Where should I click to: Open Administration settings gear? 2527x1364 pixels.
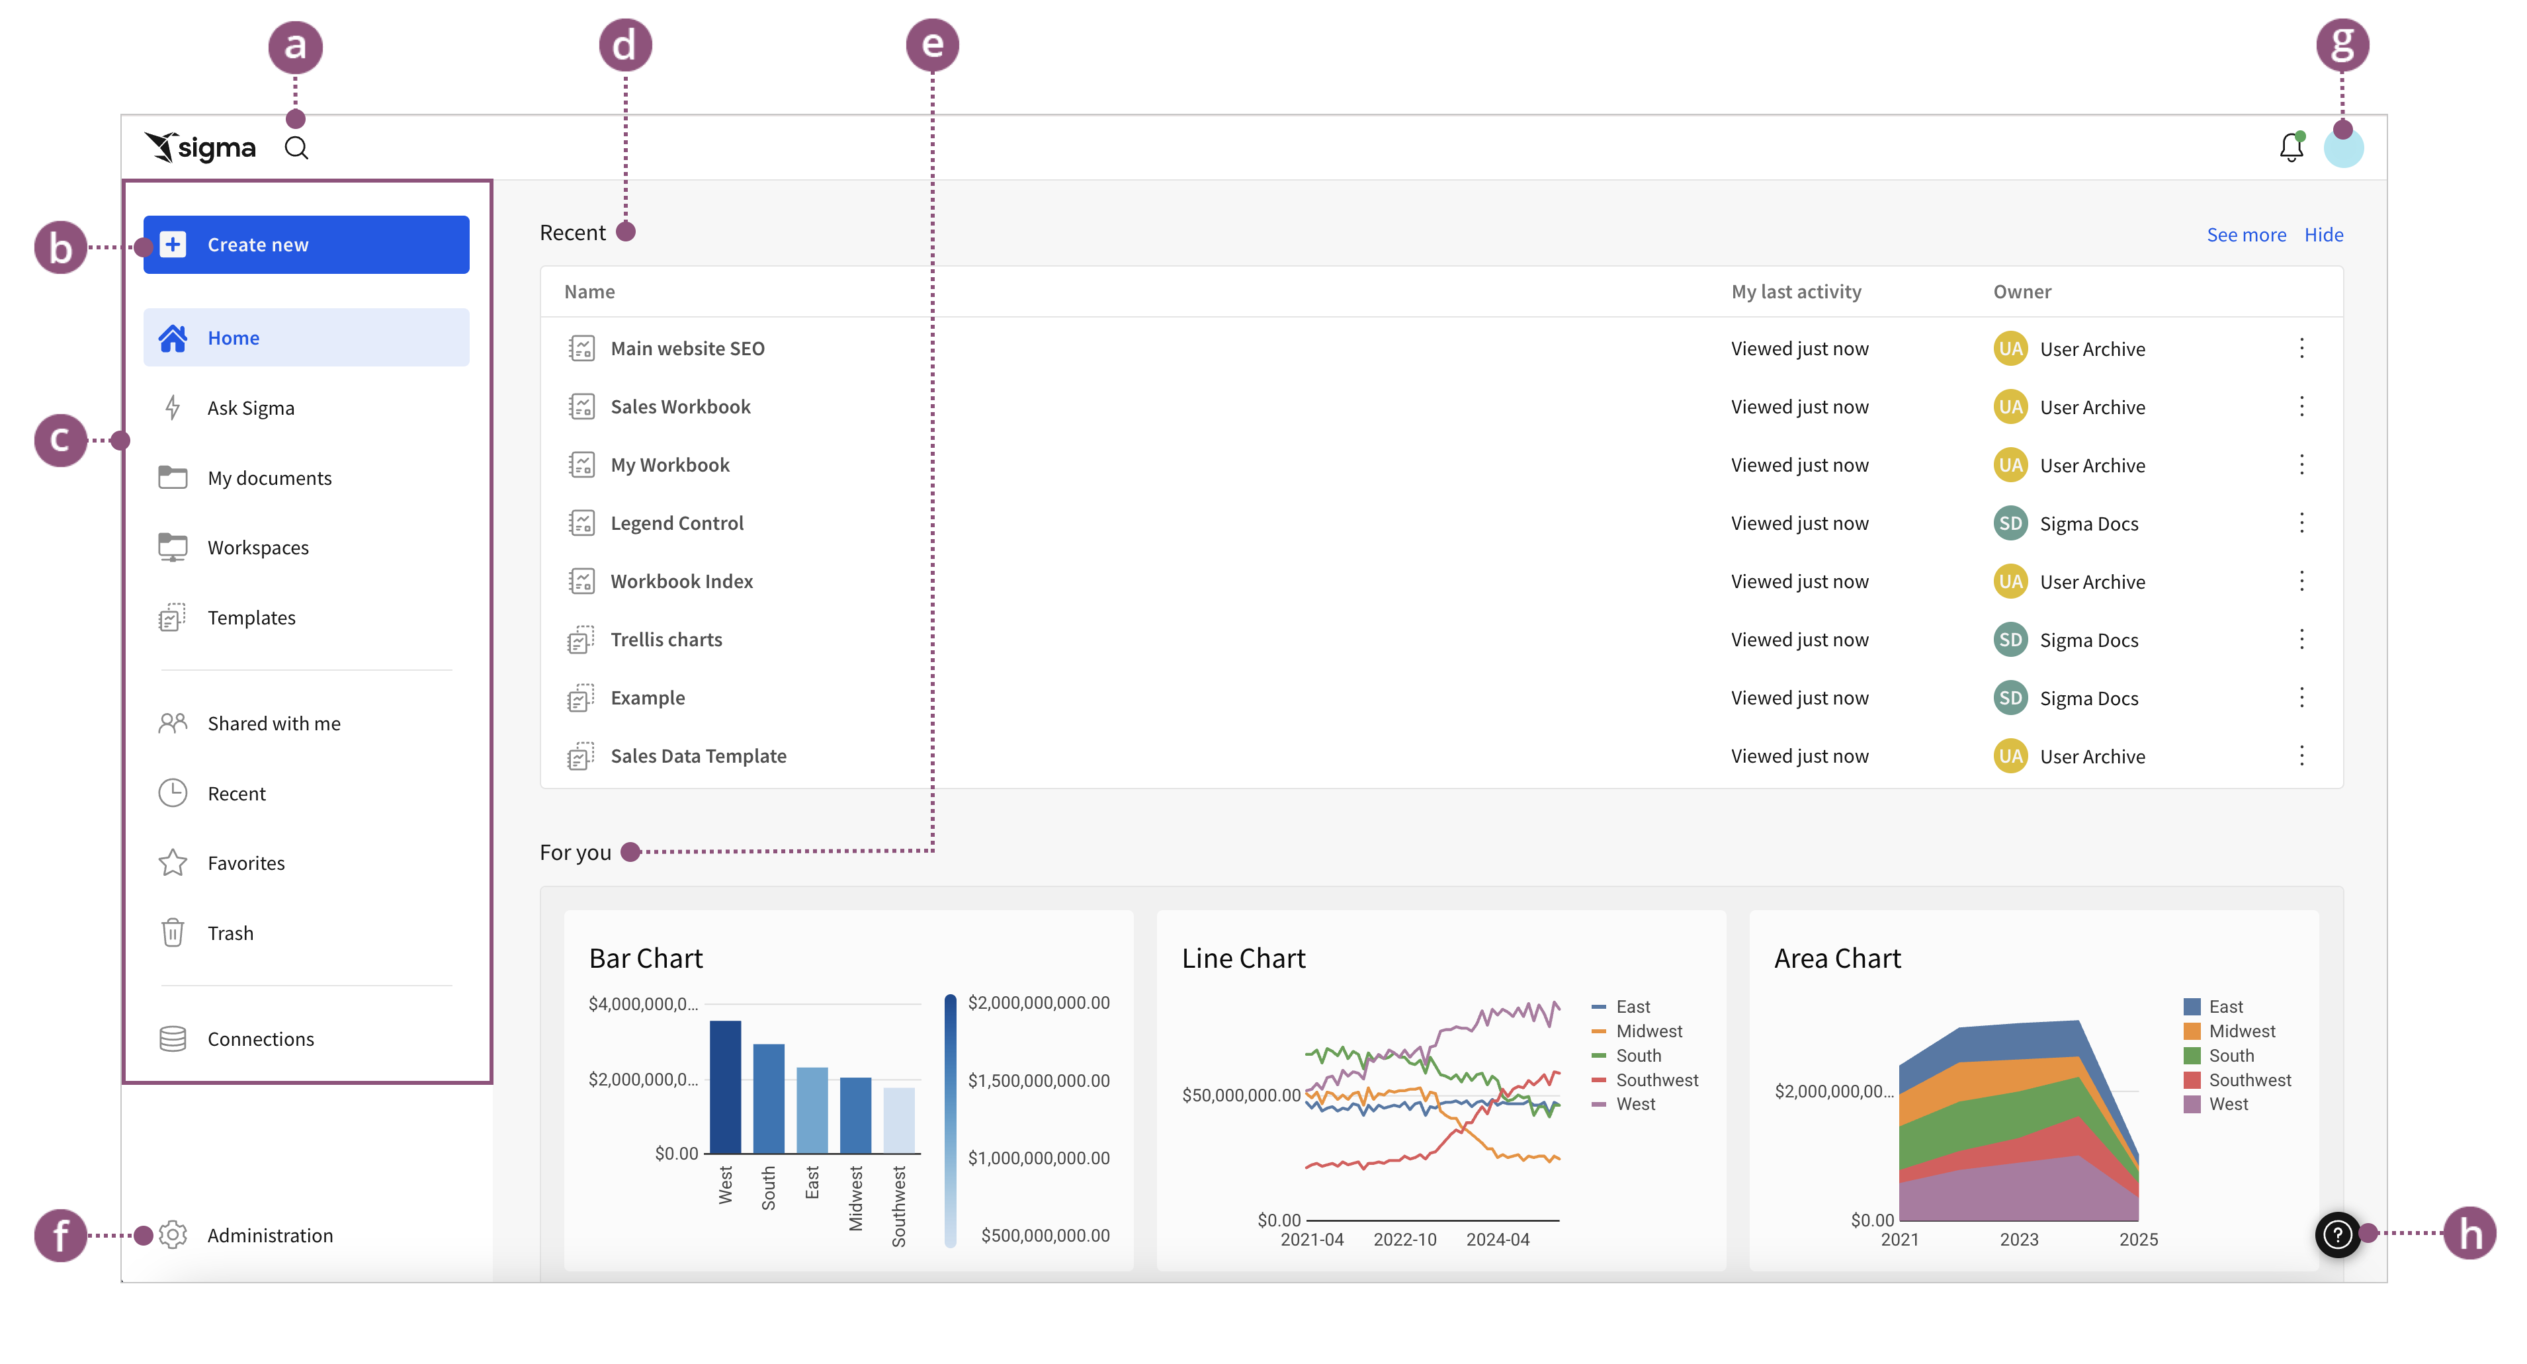tap(173, 1234)
